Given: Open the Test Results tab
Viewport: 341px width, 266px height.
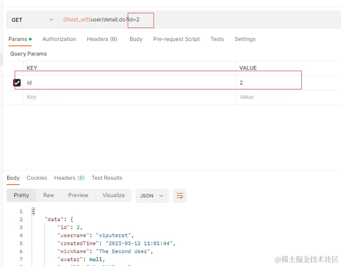Looking at the screenshot, I should pos(107,178).
